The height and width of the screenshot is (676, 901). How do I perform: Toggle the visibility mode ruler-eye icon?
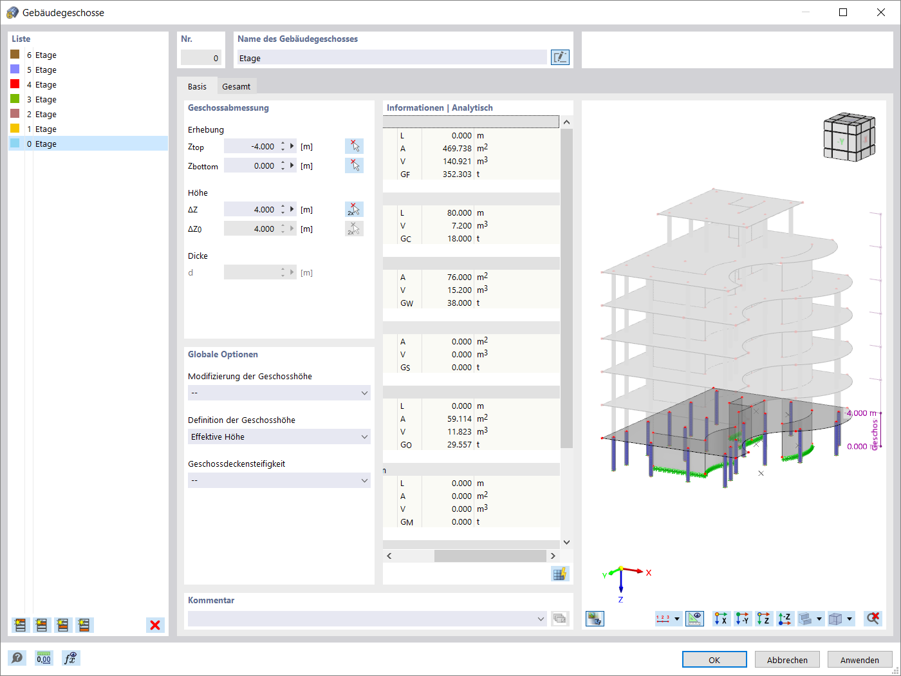(694, 619)
